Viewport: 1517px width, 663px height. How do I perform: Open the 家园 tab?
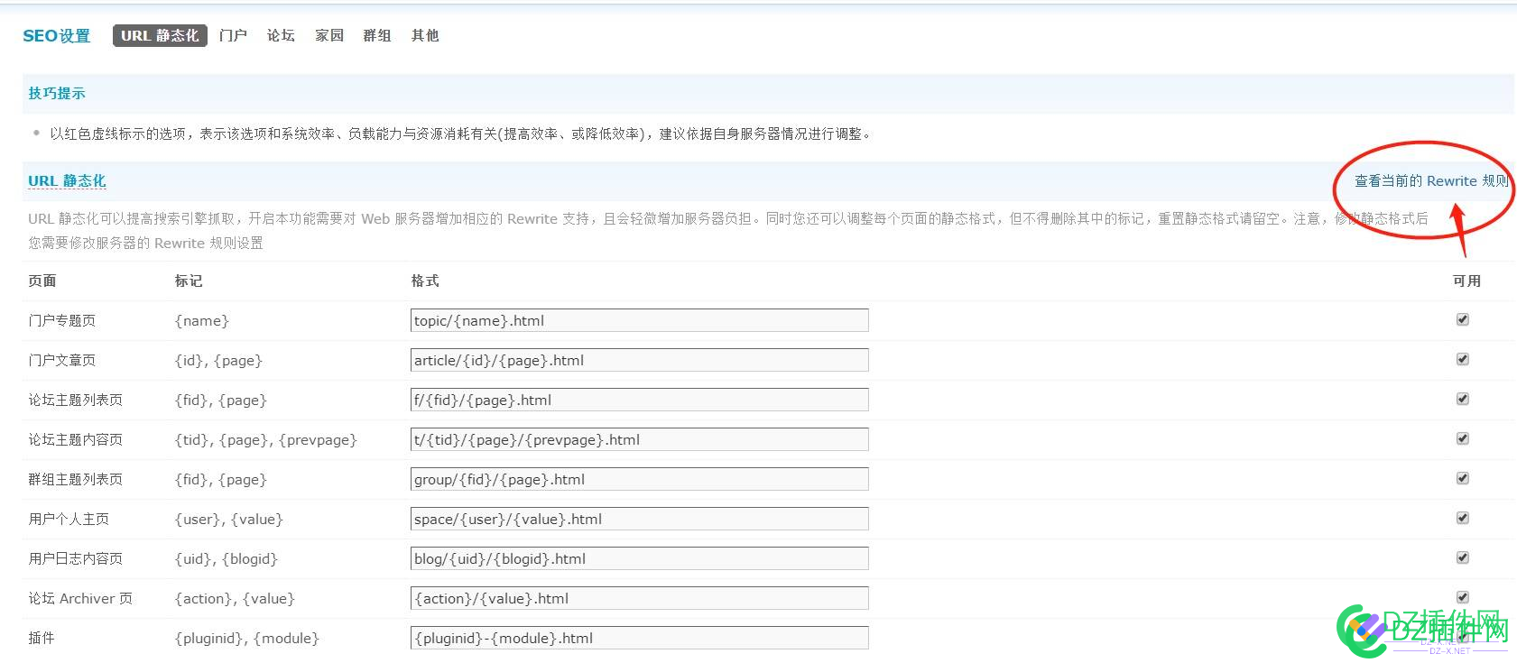point(329,35)
